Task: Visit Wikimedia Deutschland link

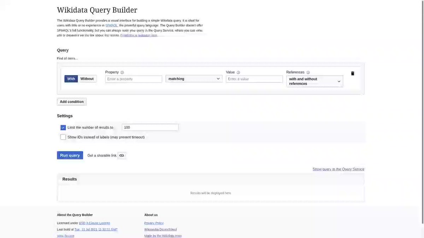Action: click(160, 230)
